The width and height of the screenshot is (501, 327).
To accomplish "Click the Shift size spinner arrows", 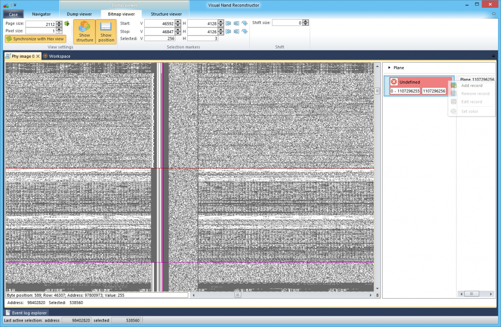I will tap(306, 23).
